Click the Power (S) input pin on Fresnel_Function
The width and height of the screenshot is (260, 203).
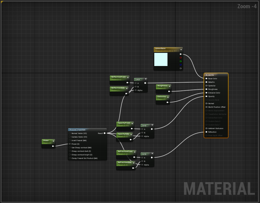pos(70,144)
